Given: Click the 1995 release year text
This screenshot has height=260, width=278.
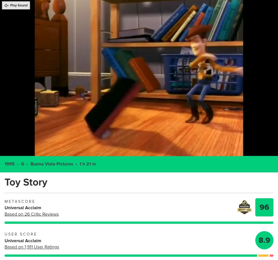Looking at the screenshot, I should [x=10, y=164].
